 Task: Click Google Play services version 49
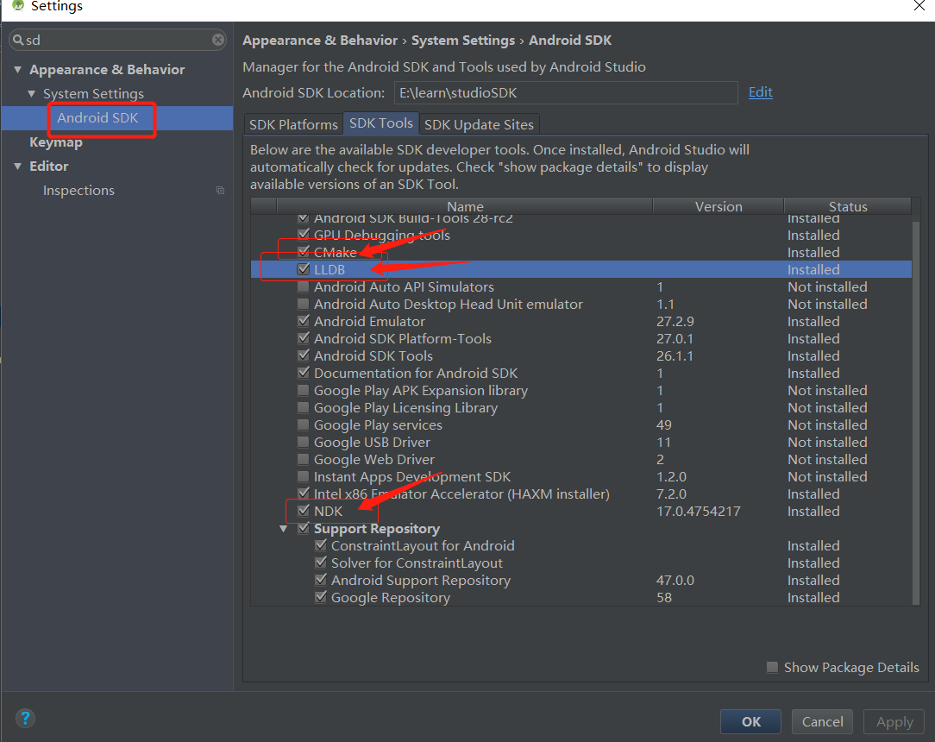[663, 425]
